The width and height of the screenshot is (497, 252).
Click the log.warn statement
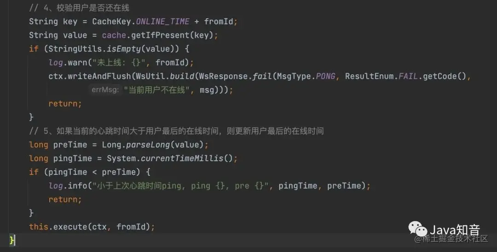[121, 62]
